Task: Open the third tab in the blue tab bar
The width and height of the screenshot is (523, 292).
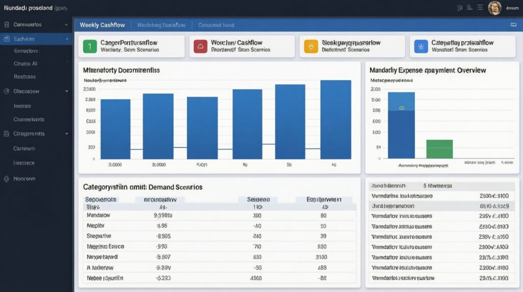Action: 216,25
